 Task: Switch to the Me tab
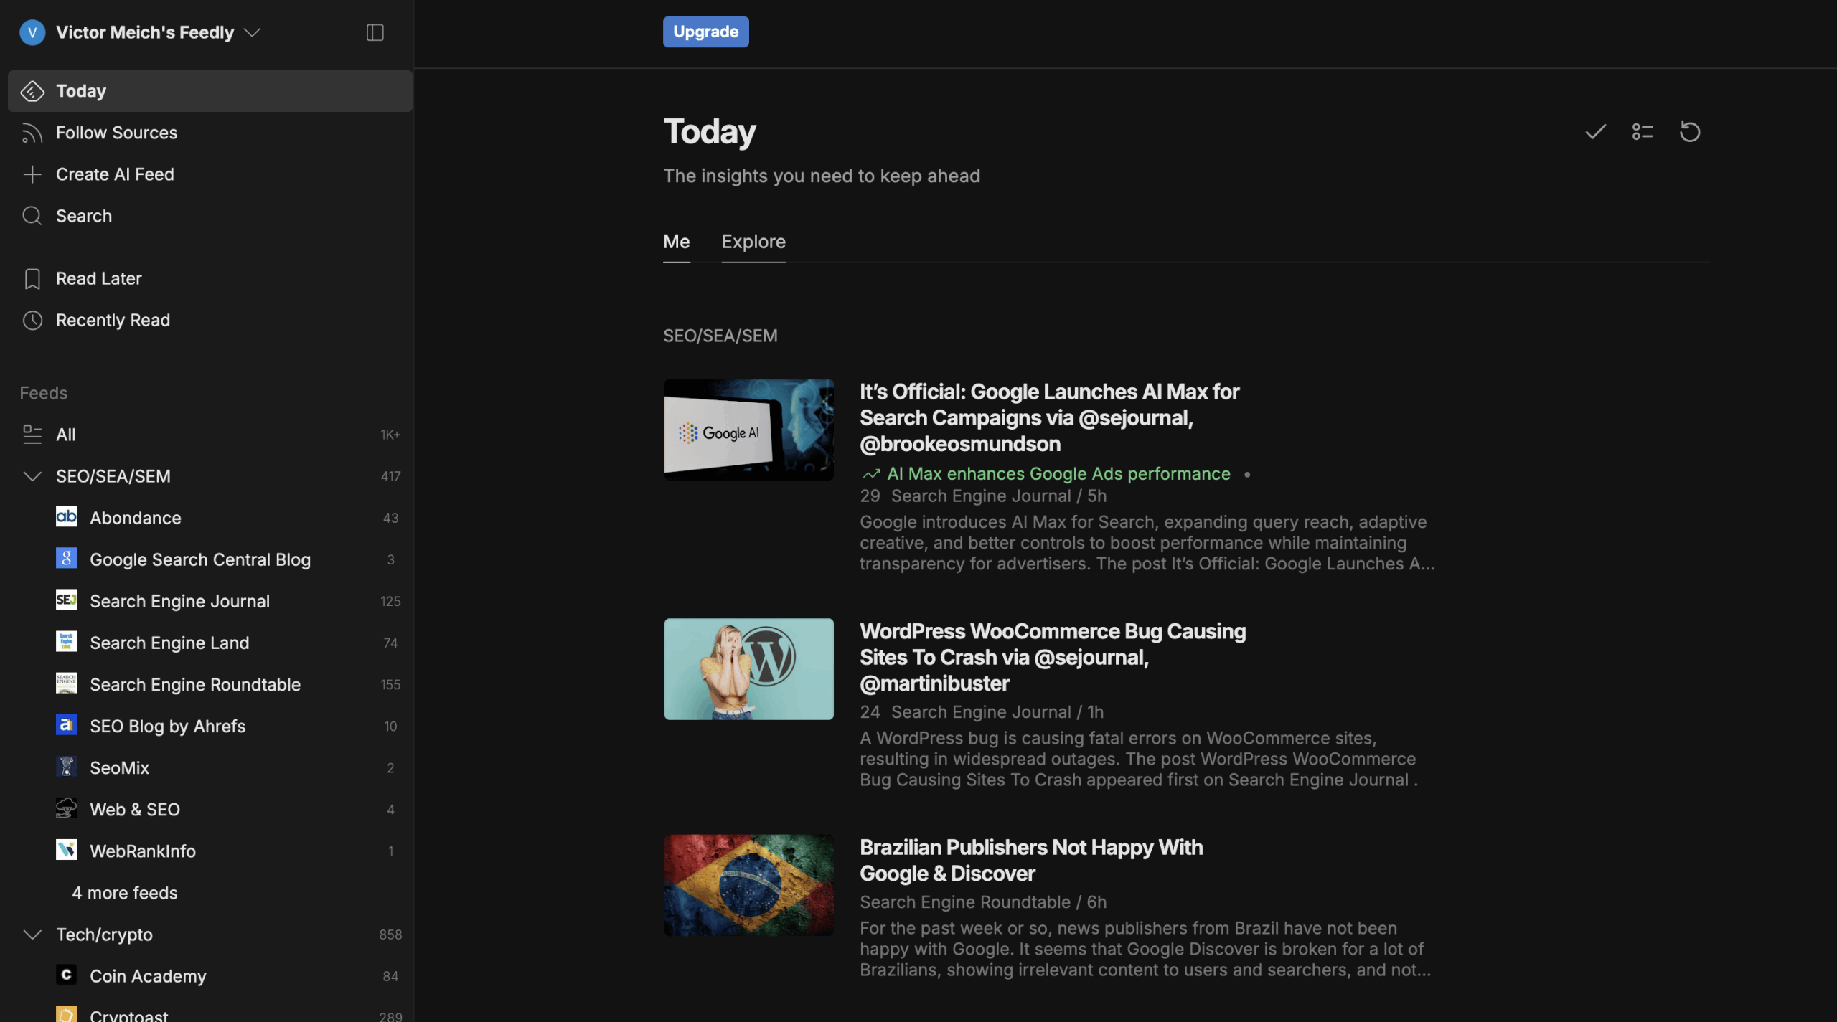click(x=676, y=242)
